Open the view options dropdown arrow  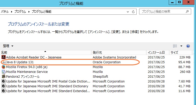pyautogui.click(x=181, y=46)
